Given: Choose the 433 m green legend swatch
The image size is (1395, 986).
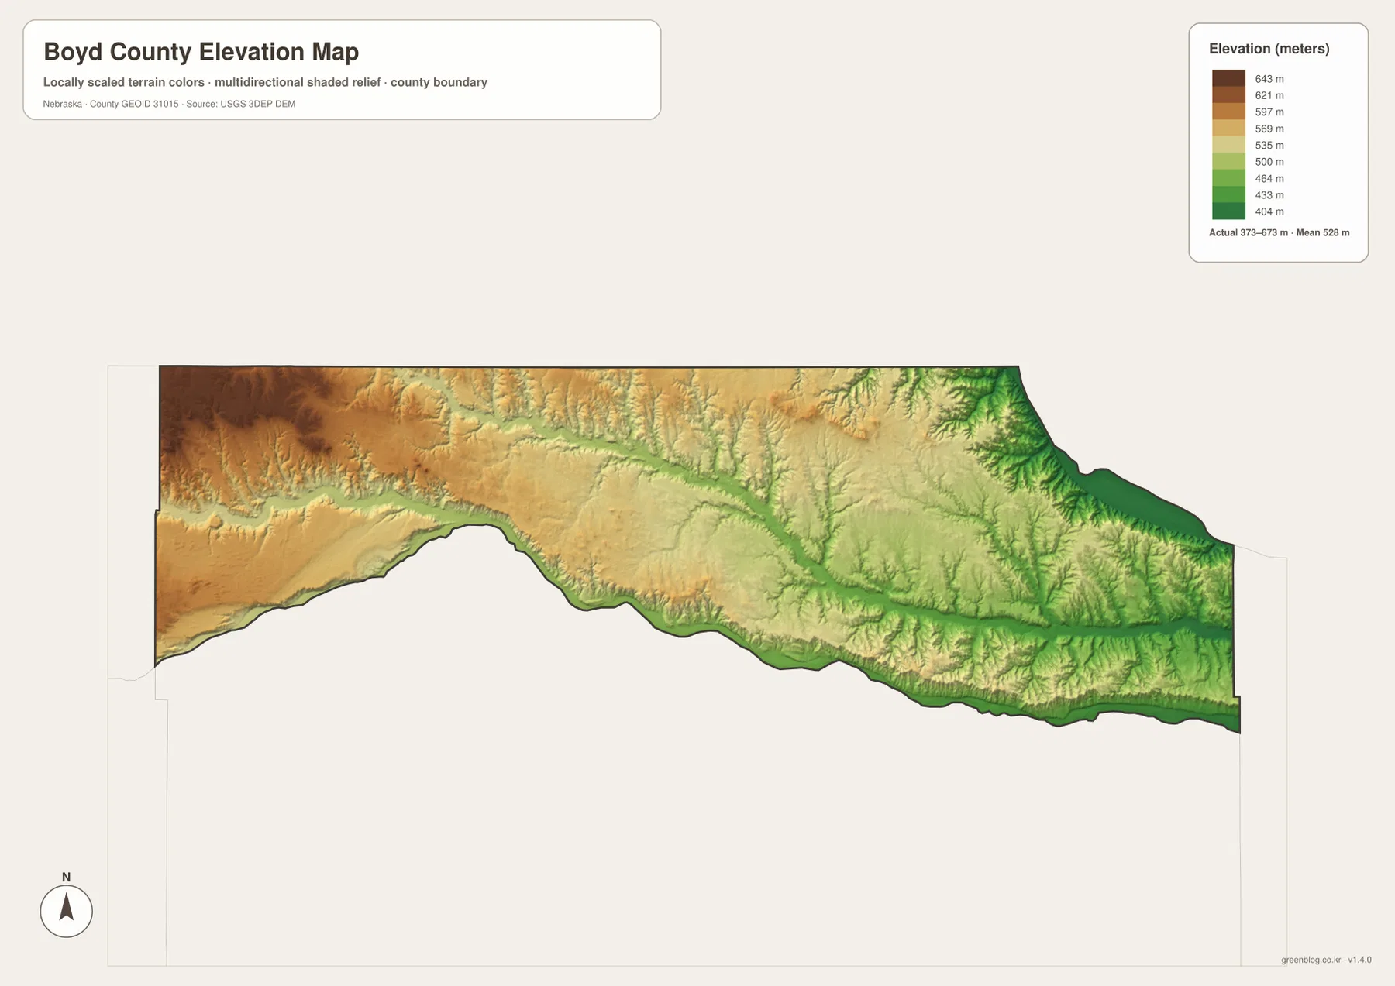Looking at the screenshot, I should 1228,194.
